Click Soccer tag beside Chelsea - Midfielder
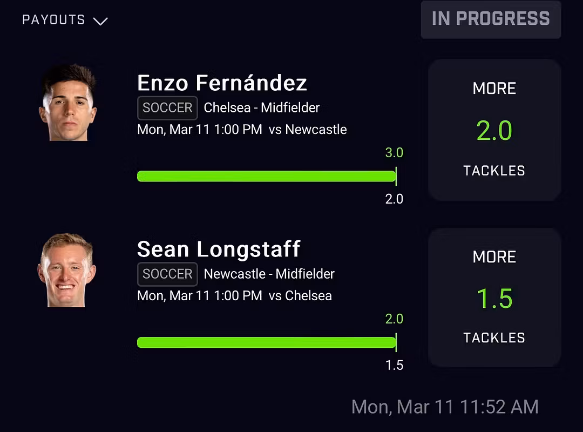Viewport: 583px width, 432px height. point(167,108)
